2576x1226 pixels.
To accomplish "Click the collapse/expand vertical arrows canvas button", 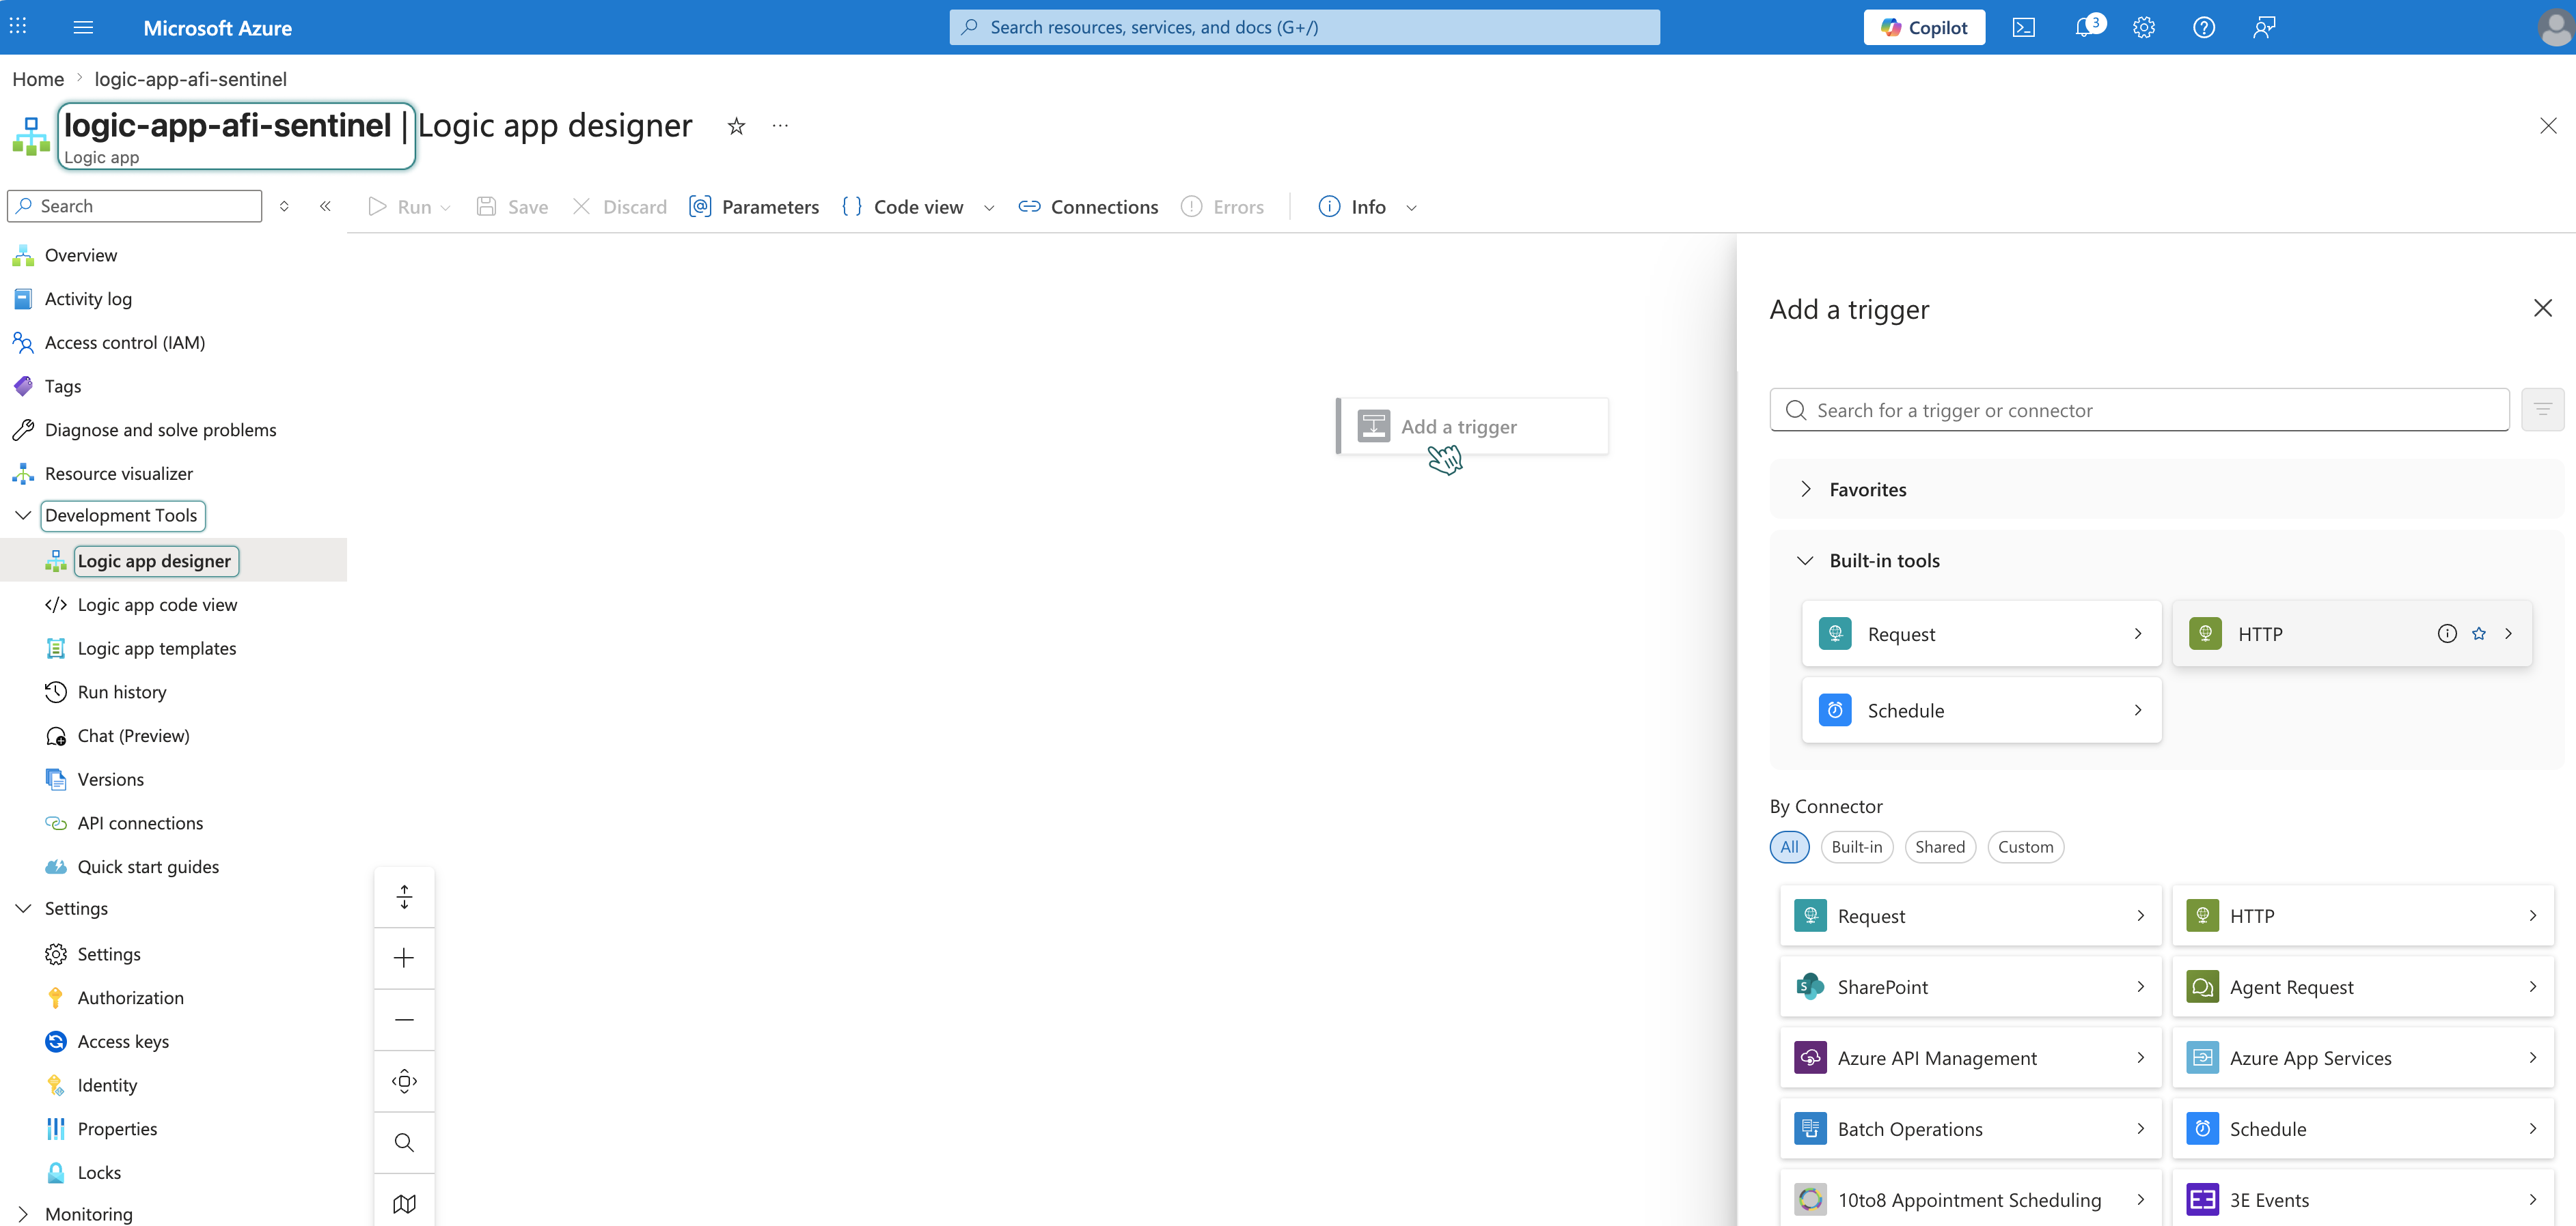I will pyautogui.click(x=404, y=897).
